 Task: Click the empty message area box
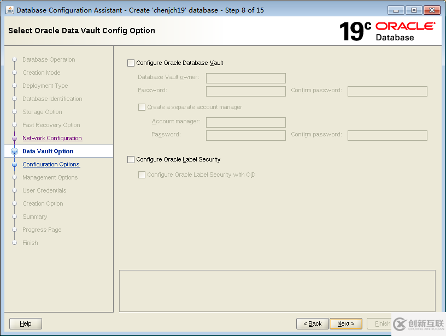point(277,291)
